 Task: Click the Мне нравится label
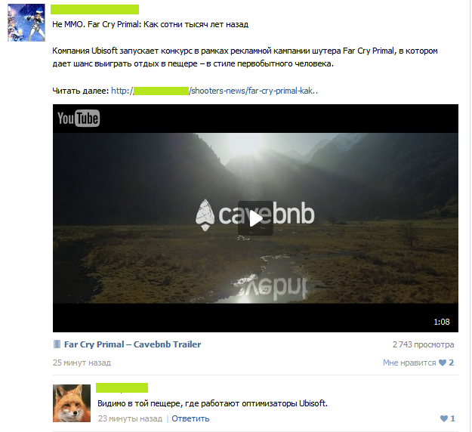click(x=409, y=363)
